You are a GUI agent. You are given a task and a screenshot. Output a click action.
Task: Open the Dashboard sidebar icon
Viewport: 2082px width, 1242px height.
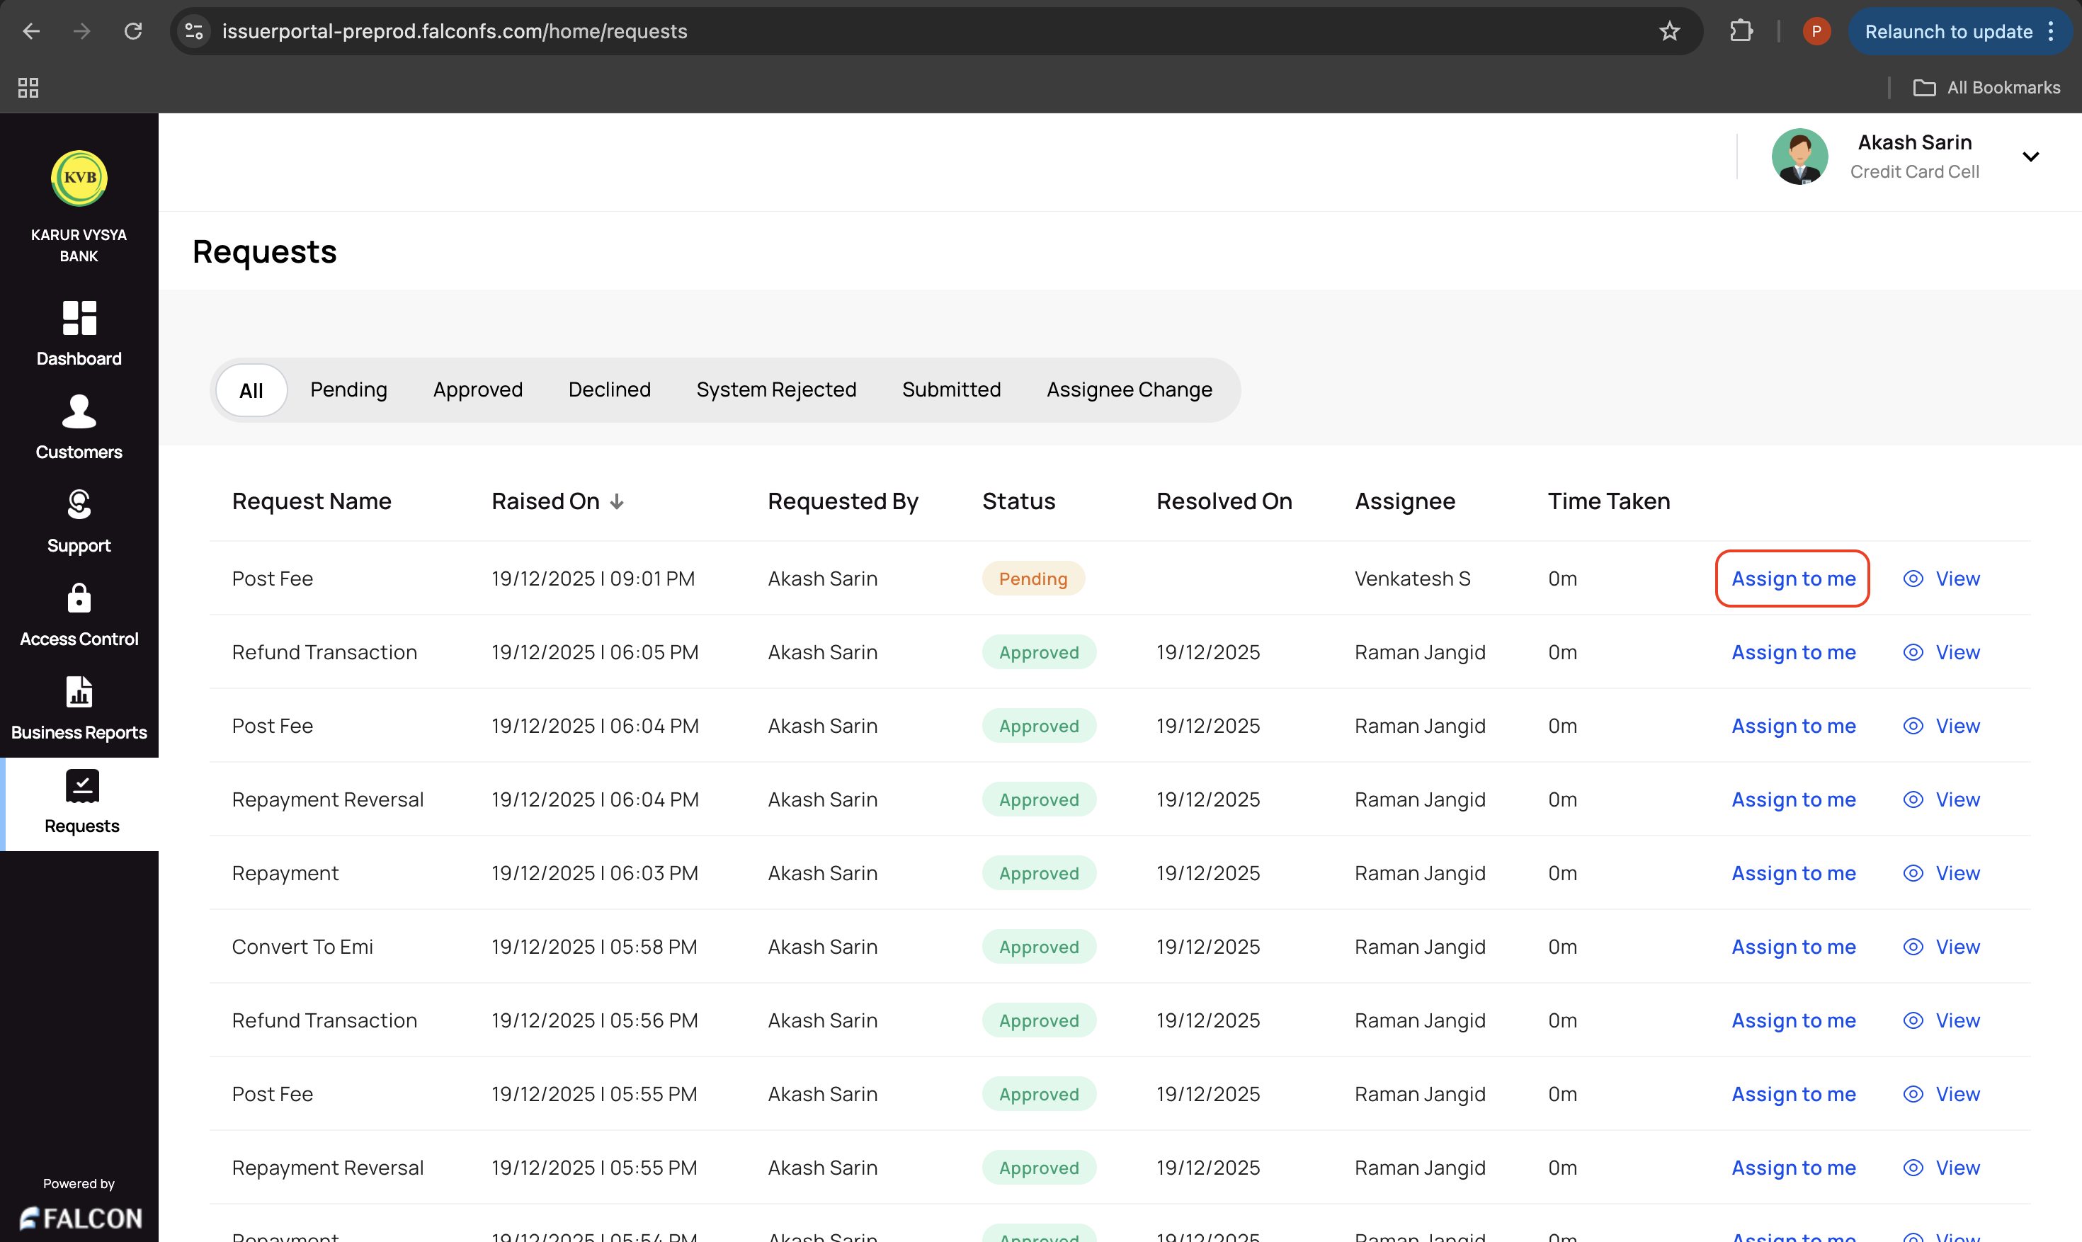click(79, 318)
